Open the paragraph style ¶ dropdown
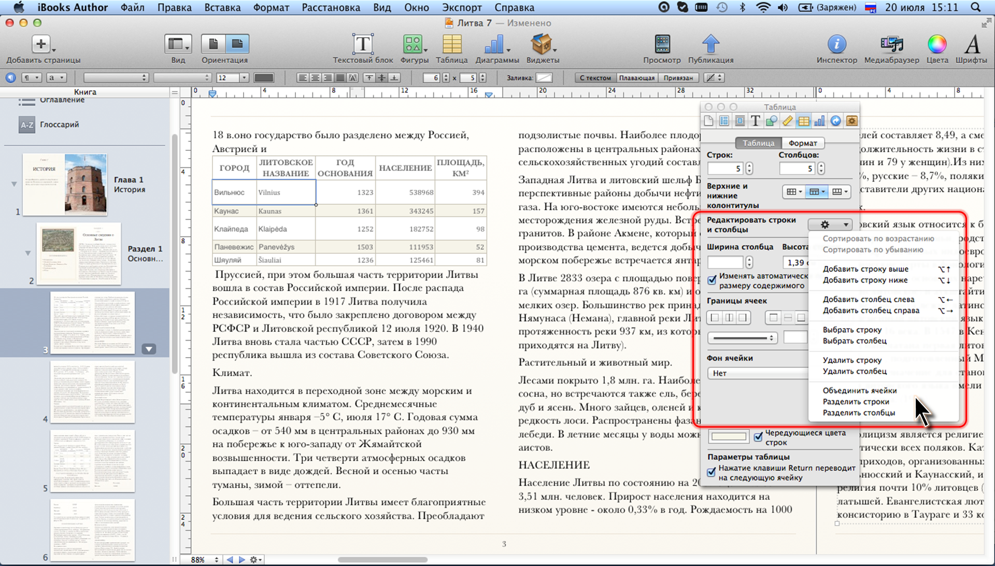Viewport: 995px width, 566px height. (x=31, y=78)
